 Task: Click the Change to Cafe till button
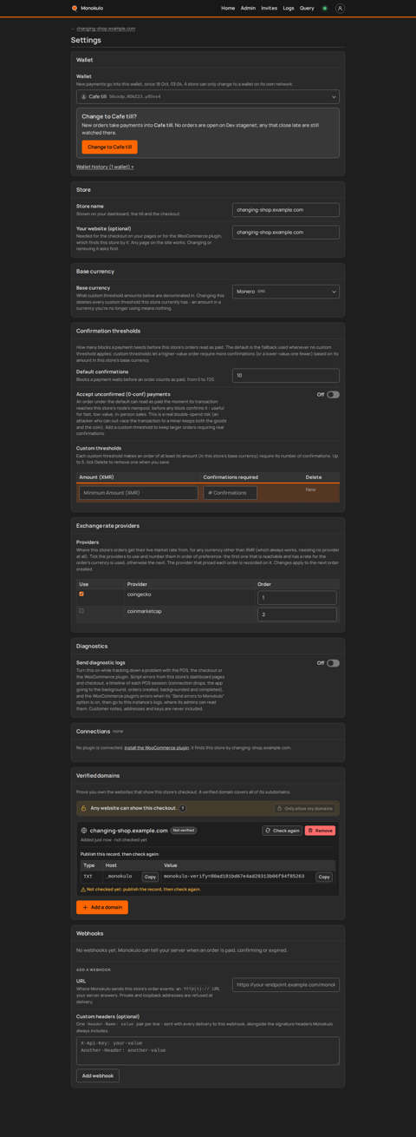(x=110, y=147)
